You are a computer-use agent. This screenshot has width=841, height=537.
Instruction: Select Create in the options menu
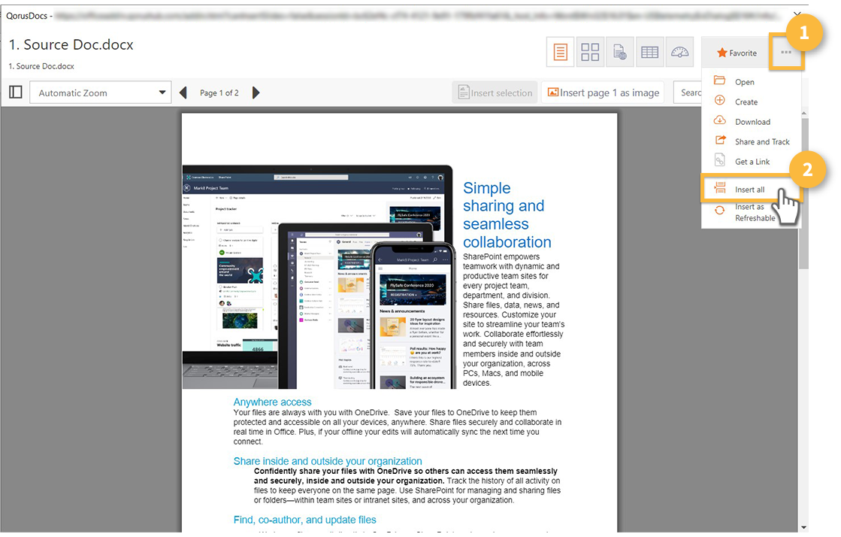point(746,102)
